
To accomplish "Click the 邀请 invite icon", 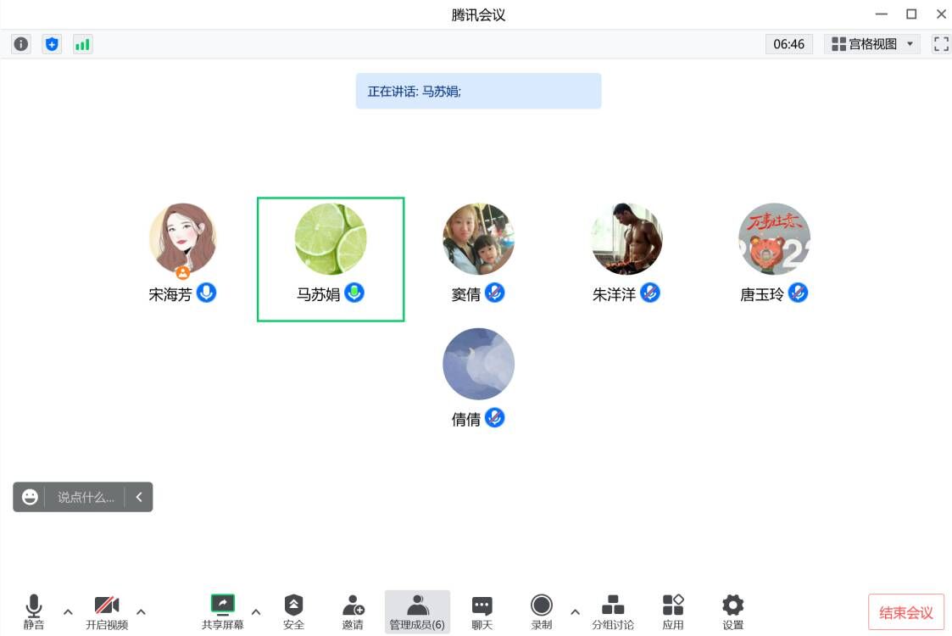I will tap(353, 611).
